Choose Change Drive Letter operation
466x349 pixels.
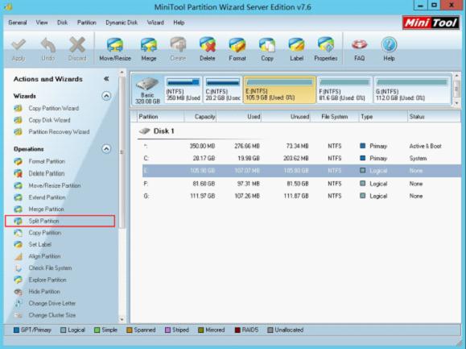click(52, 304)
